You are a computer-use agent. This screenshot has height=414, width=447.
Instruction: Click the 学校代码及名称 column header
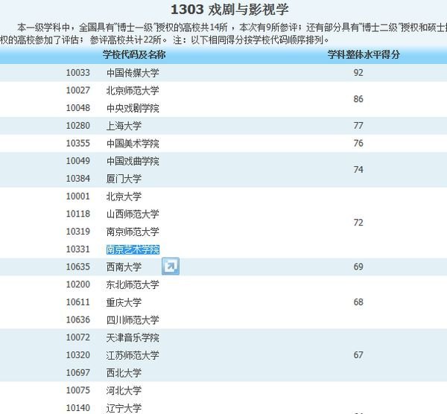(x=134, y=55)
